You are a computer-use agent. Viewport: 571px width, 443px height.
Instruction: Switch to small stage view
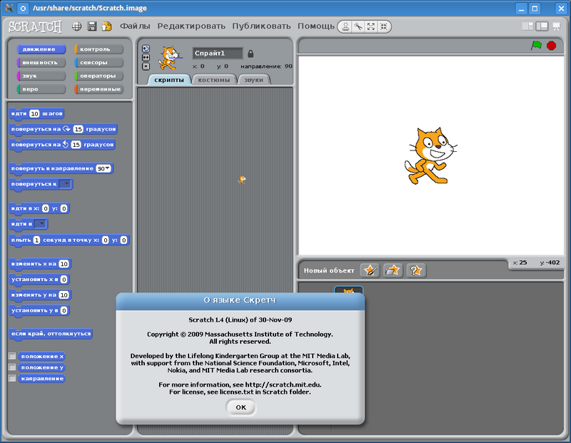coord(527,26)
